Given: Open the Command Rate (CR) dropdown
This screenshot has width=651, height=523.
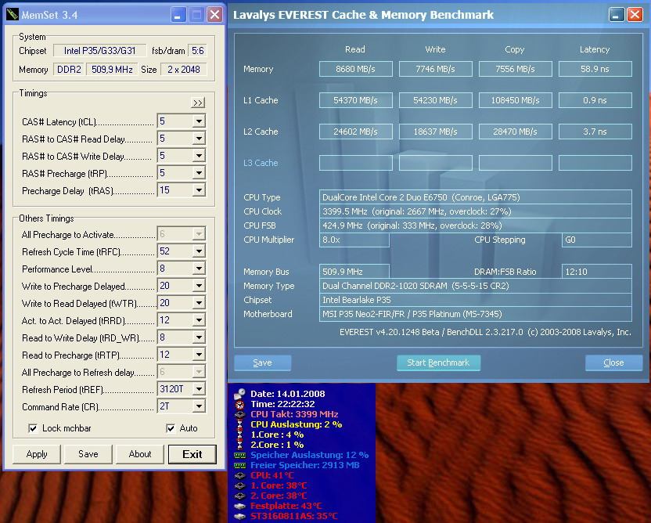Looking at the screenshot, I should point(200,406).
